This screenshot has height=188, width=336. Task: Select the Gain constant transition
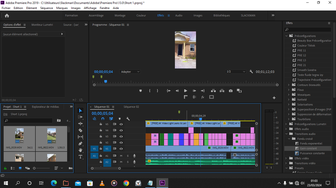308,148
